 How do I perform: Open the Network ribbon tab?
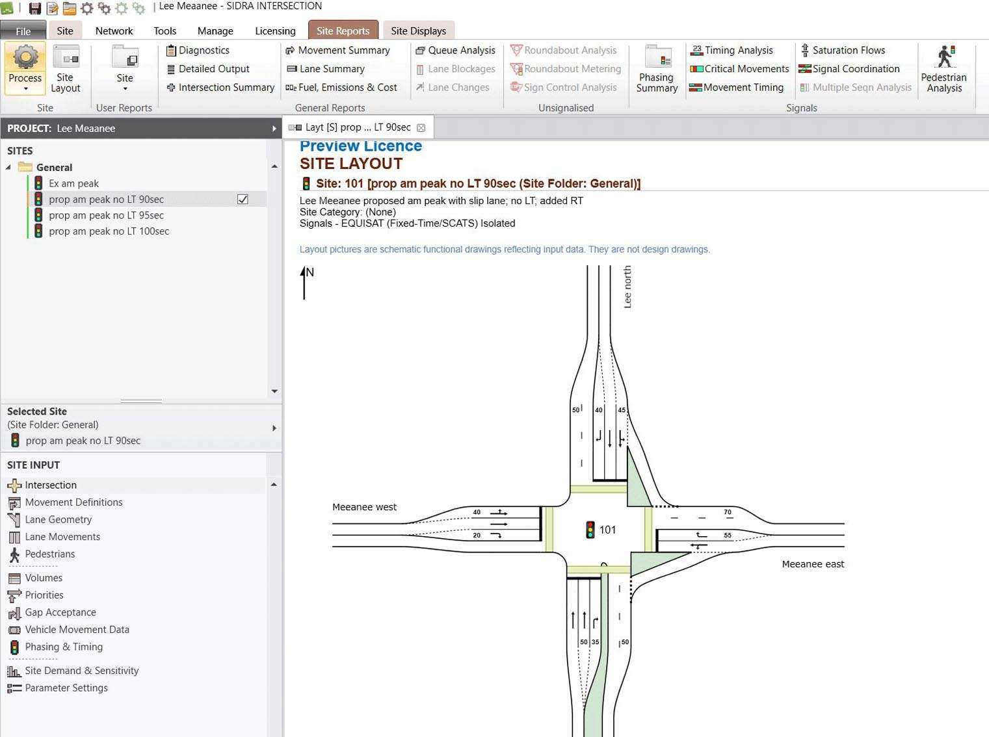114,31
